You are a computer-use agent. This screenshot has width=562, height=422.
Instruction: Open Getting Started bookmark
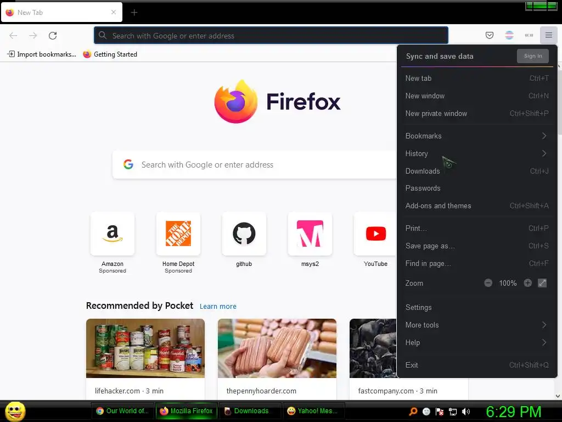110,54
